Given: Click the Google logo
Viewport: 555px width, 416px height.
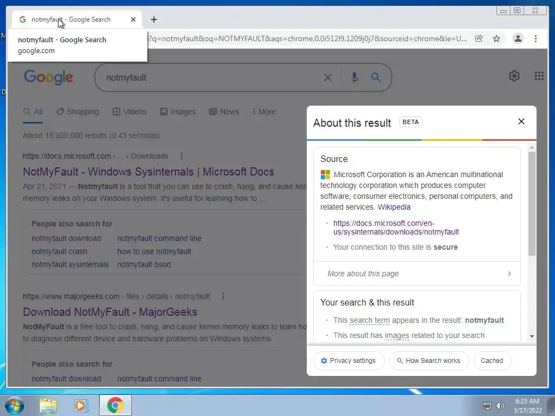Looking at the screenshot, I should (48, 77).
